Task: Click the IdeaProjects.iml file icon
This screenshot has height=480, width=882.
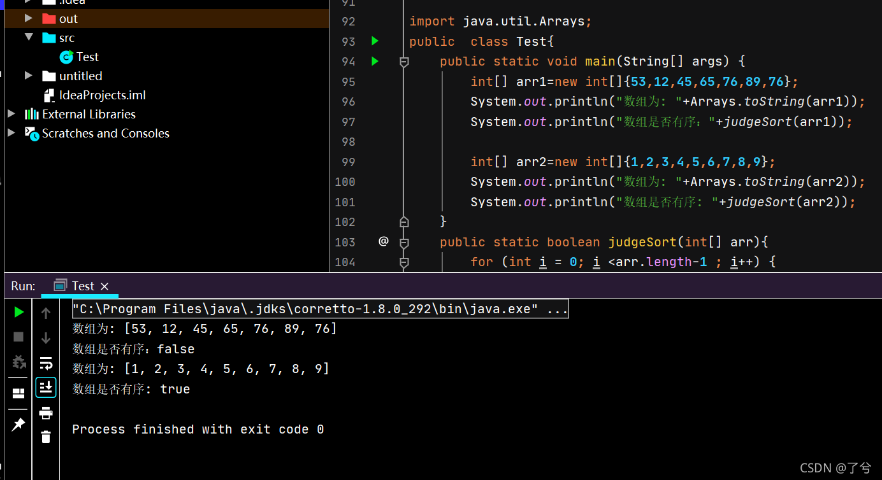Action: [50, 95]
